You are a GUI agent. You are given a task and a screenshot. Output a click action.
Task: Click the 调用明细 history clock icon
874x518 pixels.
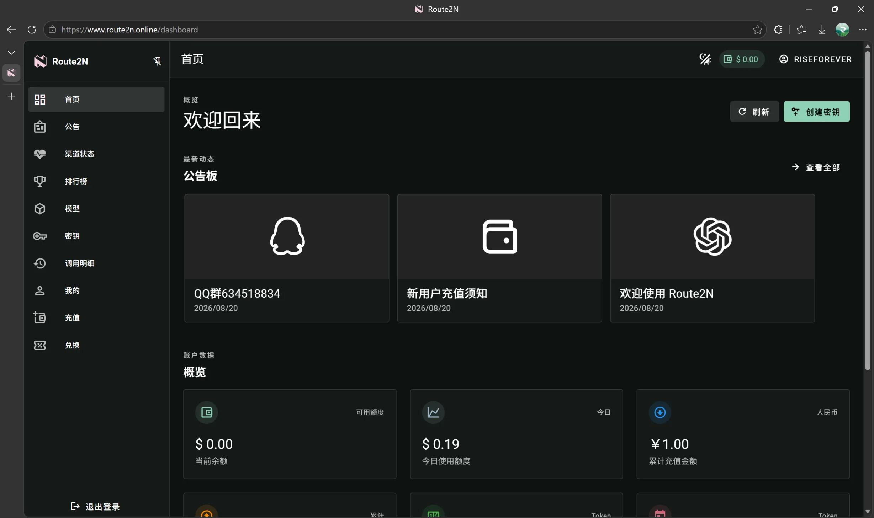pyautogui.click(x=40, y=263)
